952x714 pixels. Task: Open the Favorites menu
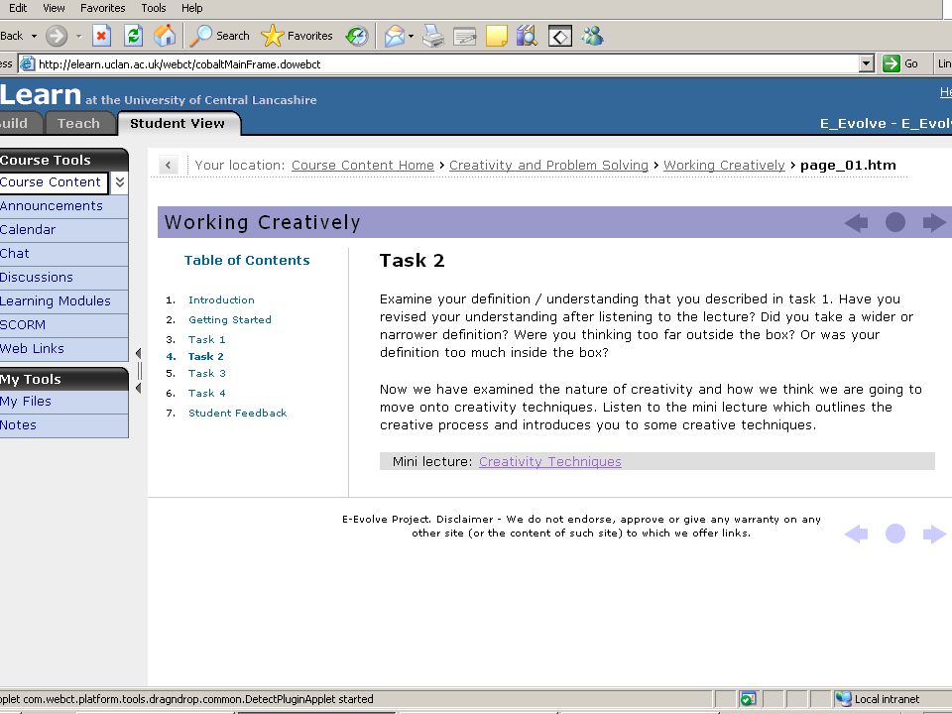pos(102,8)
